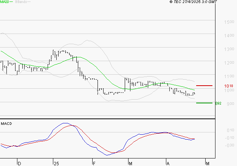
Task: Click the green 892 support line
Action: (204, 103)
